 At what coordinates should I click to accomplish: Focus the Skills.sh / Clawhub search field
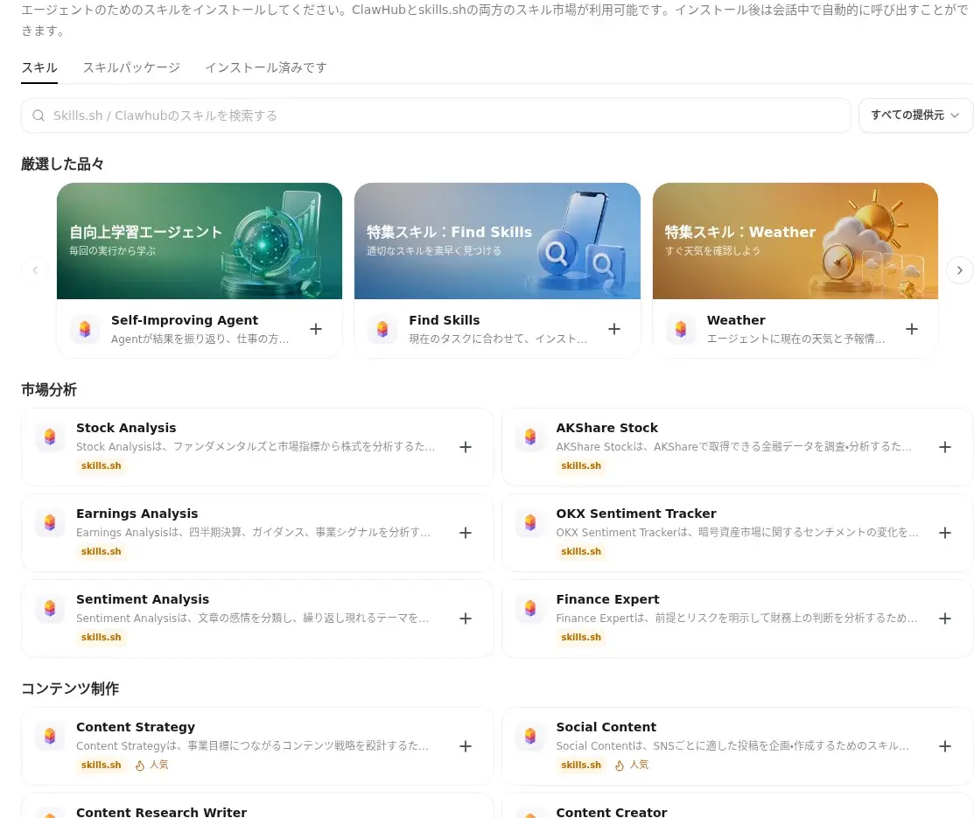pos(436,115)
